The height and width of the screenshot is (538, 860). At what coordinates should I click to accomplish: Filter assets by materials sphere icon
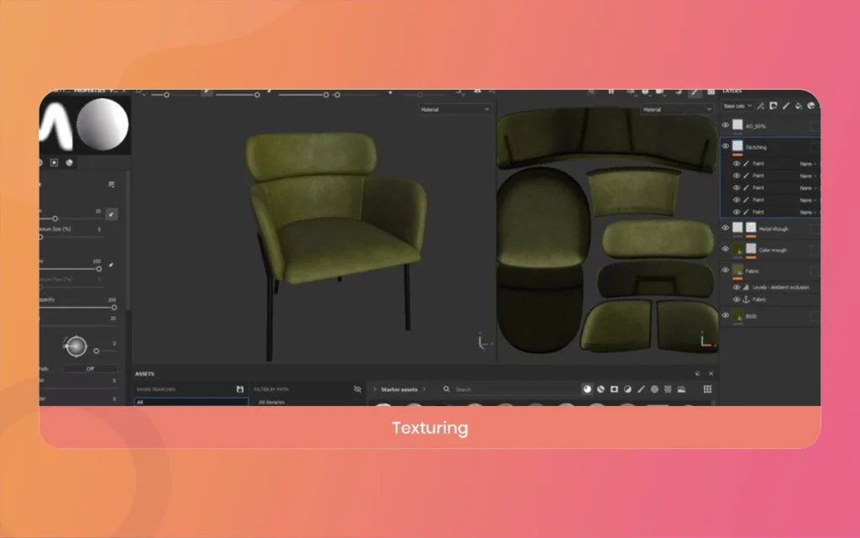(x=587, y=389)
